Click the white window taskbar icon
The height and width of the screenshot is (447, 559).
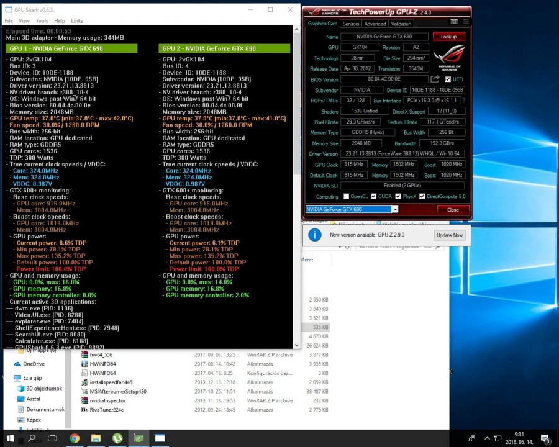point(160,438)
